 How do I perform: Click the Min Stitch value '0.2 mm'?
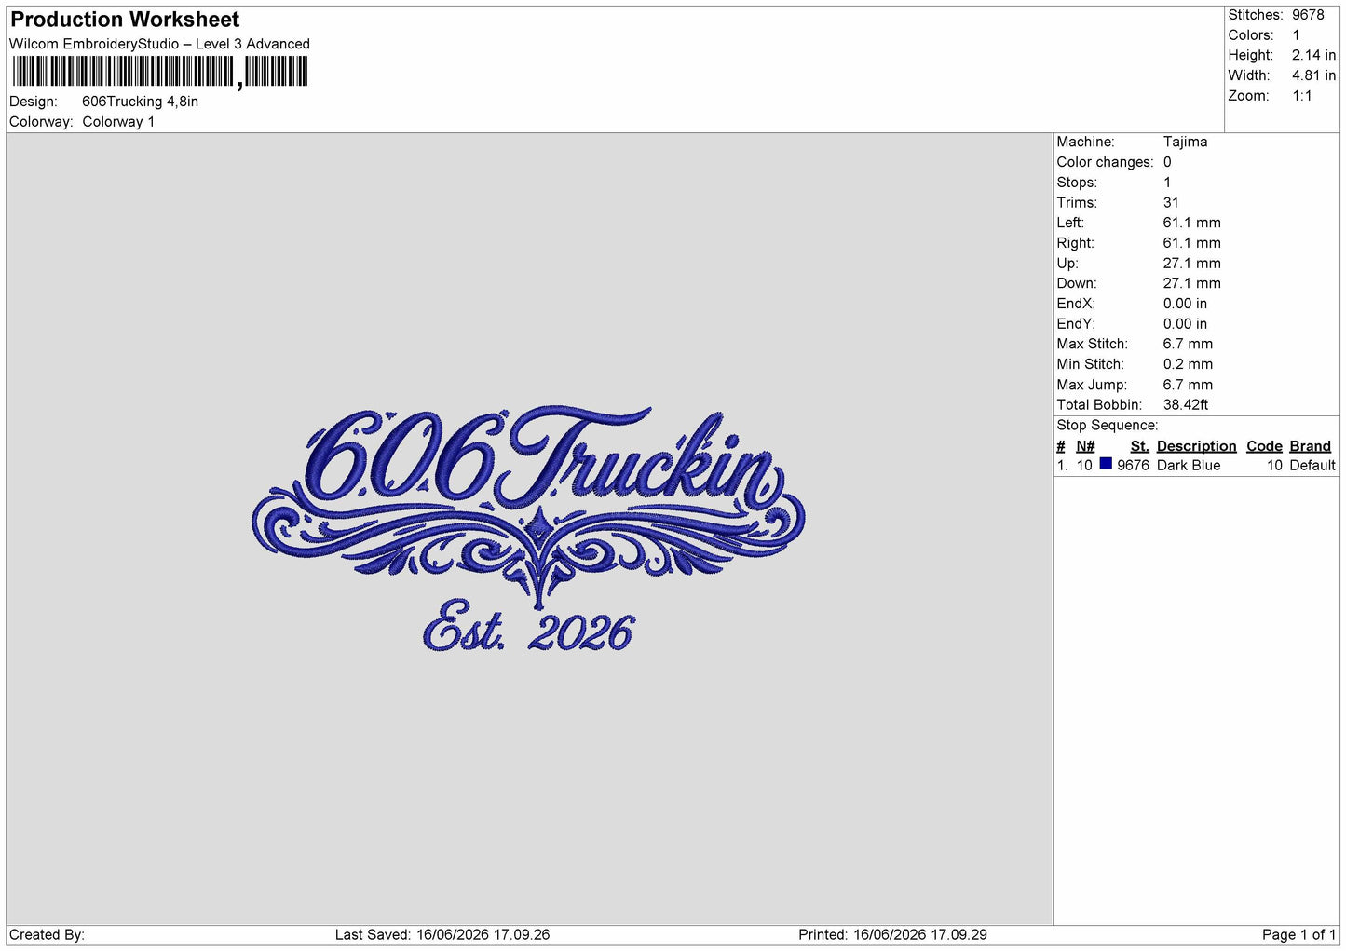1188,364
